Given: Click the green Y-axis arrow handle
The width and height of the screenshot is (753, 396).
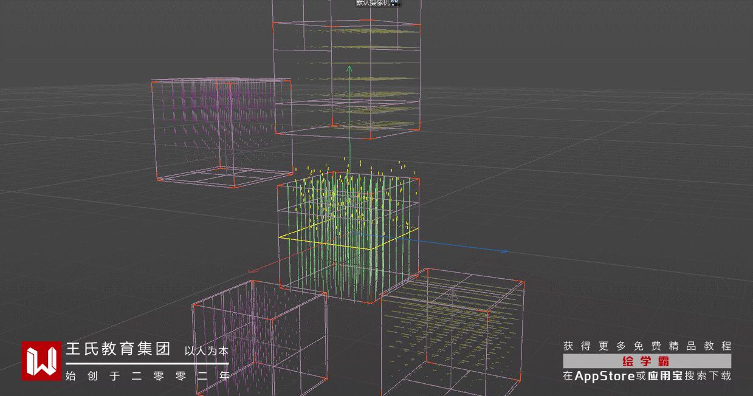Looking at the screenshot, I should coord(349,69).
